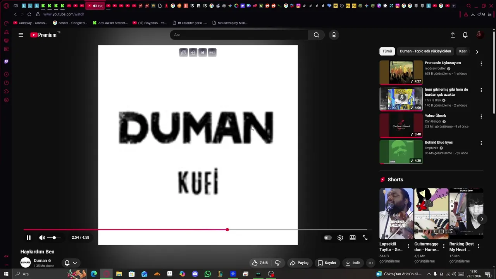496x279 pixels.
Task: Open Guitarmageddon short thumbnail
Action: click(431, 214)
